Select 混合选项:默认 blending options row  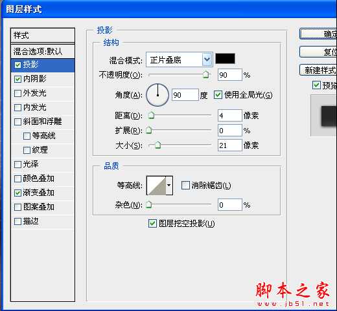43,52
